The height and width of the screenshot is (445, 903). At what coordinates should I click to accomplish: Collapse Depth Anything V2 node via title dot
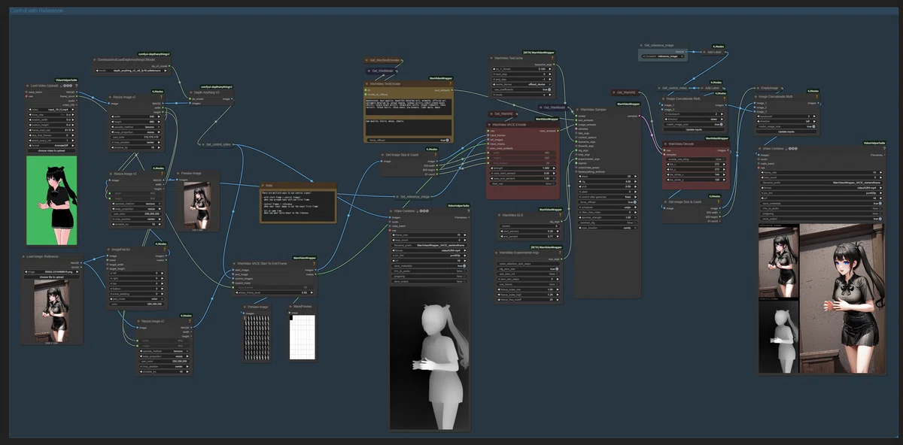[x=191, y=92]
